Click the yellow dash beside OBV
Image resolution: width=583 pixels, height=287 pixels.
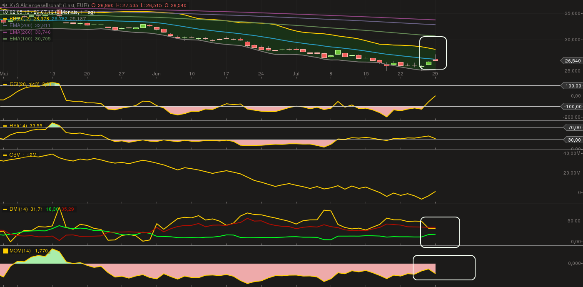pos(5,155)
